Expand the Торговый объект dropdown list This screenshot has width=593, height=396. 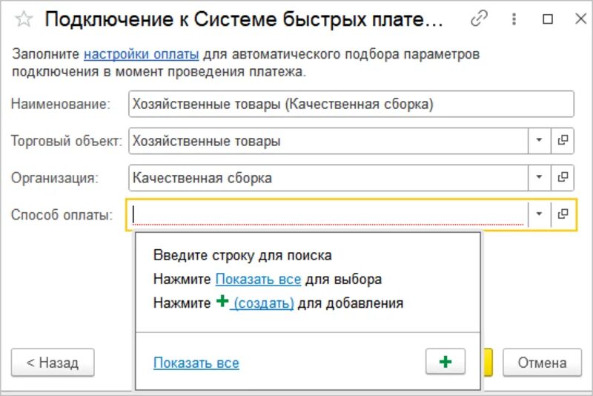click(x=539, y=140)
